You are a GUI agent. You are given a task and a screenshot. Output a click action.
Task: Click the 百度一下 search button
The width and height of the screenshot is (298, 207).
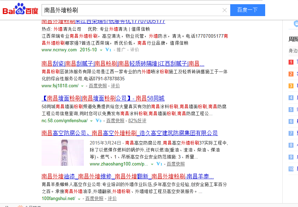point(247,10)
